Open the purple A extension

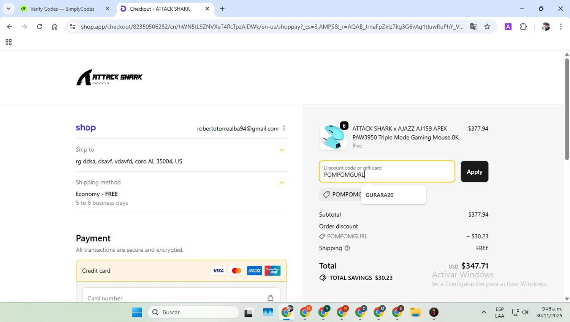tap(508, 27)
